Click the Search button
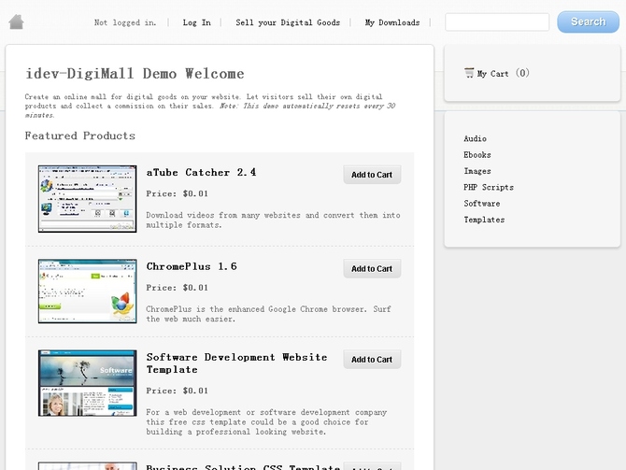 click(x=588, y=22)
